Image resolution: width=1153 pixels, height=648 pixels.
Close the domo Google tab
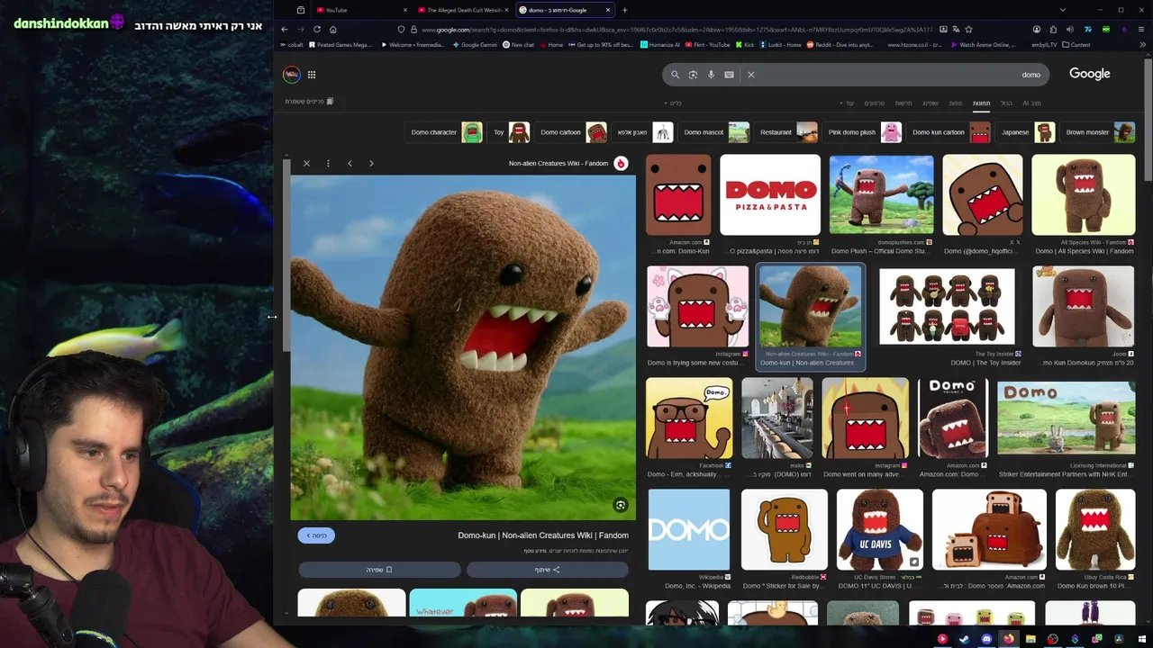608,10
